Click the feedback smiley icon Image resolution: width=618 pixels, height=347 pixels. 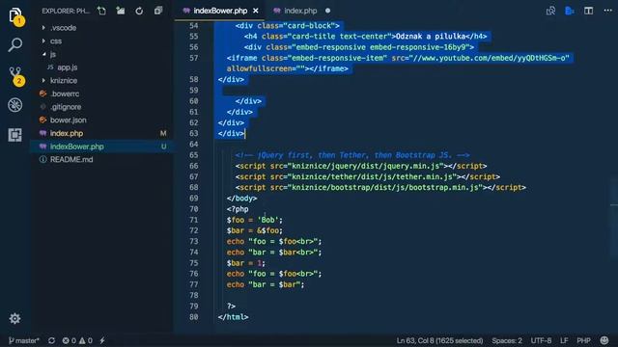(604, 340)
